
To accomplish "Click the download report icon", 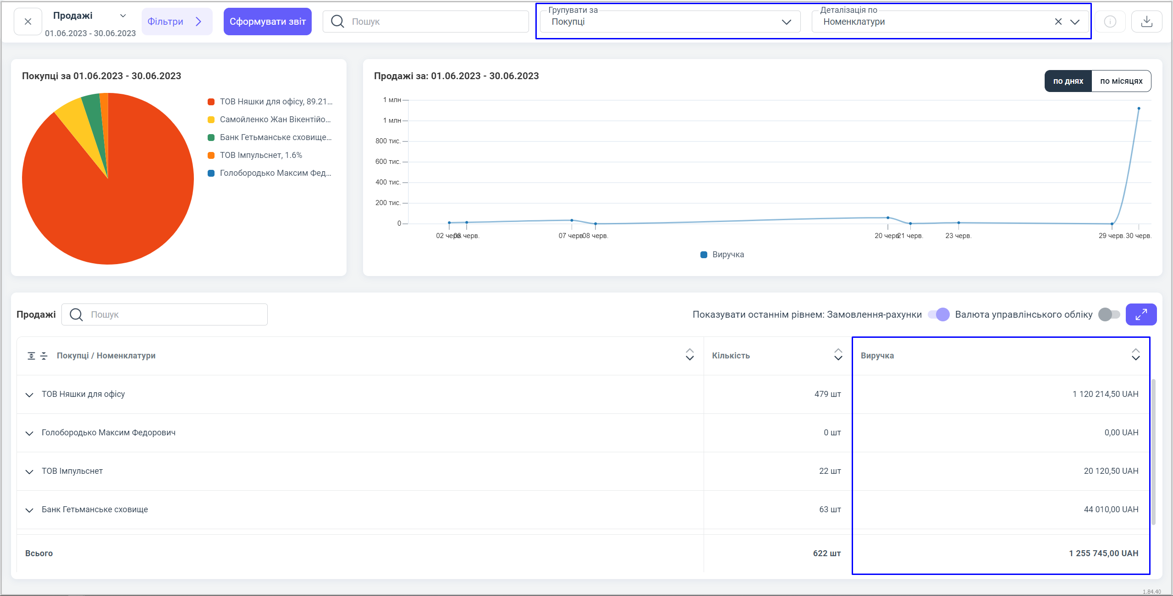I will point(1146,22).
